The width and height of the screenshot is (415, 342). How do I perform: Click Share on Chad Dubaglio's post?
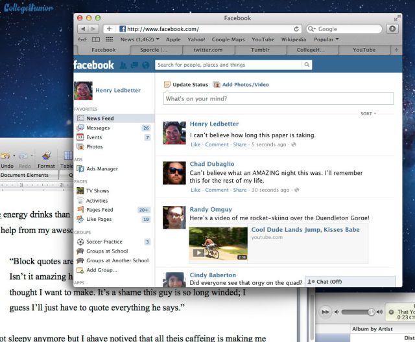click(x=239, y=190)
